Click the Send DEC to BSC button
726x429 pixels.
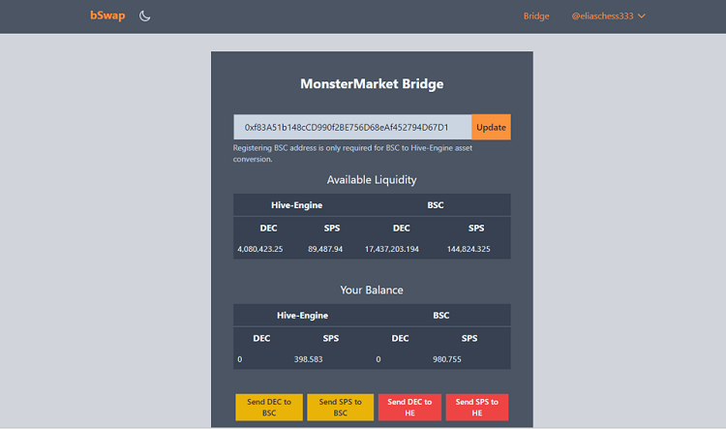point(269,408)
